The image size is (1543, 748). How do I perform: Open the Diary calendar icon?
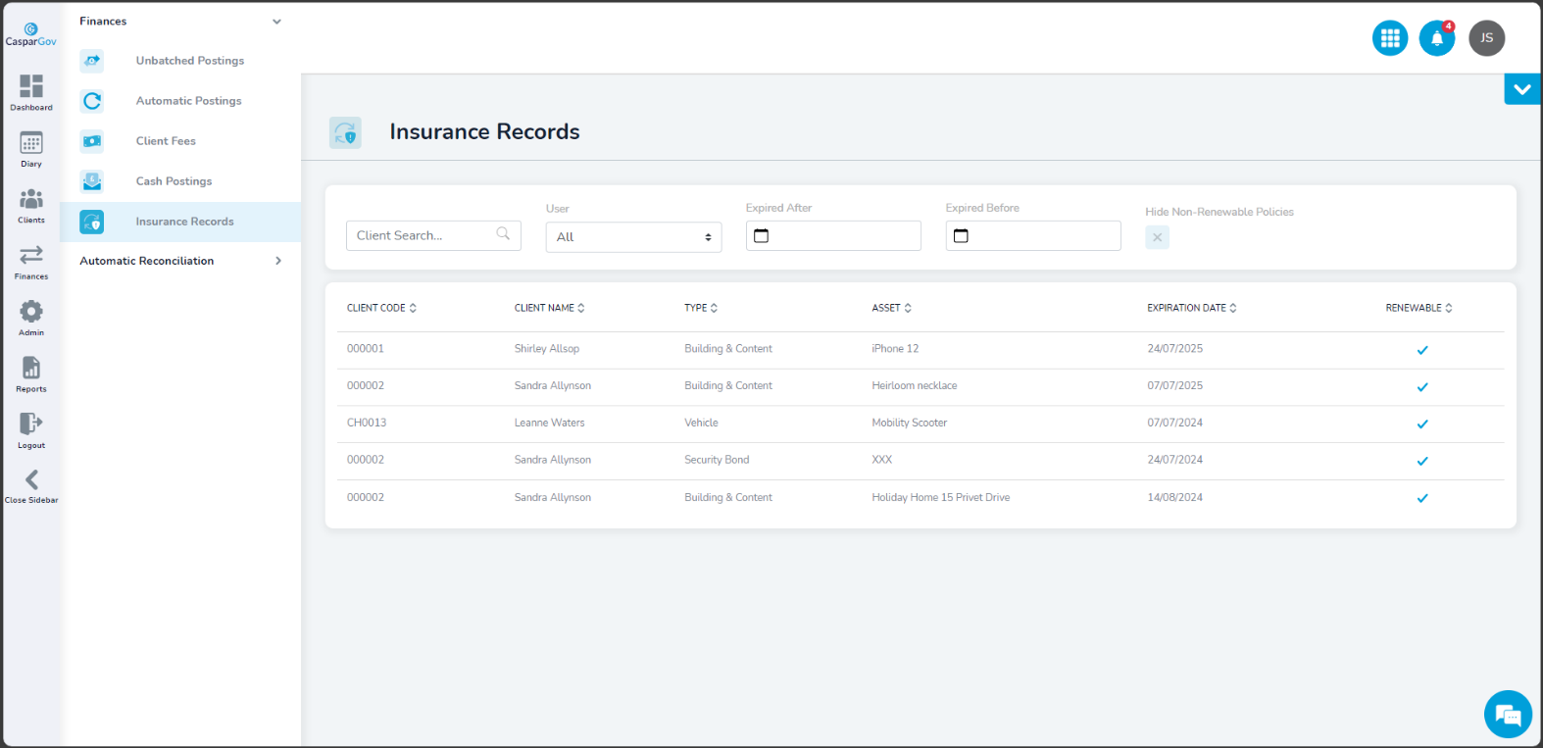31,147
